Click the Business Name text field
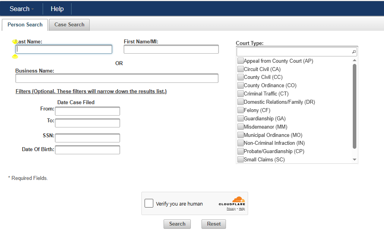 click(x=117, y=78)
